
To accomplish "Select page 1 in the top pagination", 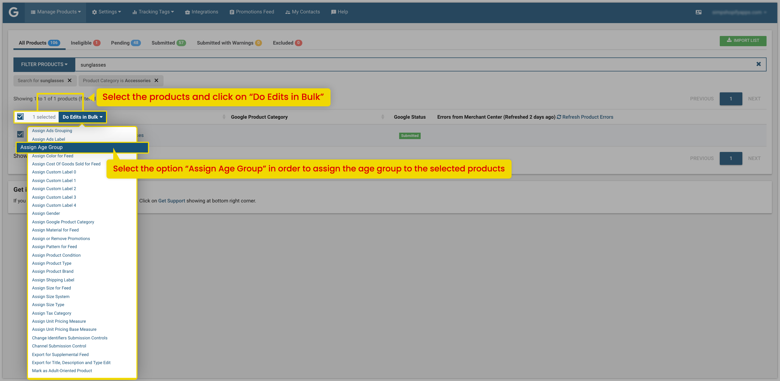I will 731,99.
